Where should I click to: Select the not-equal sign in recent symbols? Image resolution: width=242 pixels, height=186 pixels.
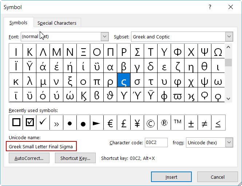point(205,123)
